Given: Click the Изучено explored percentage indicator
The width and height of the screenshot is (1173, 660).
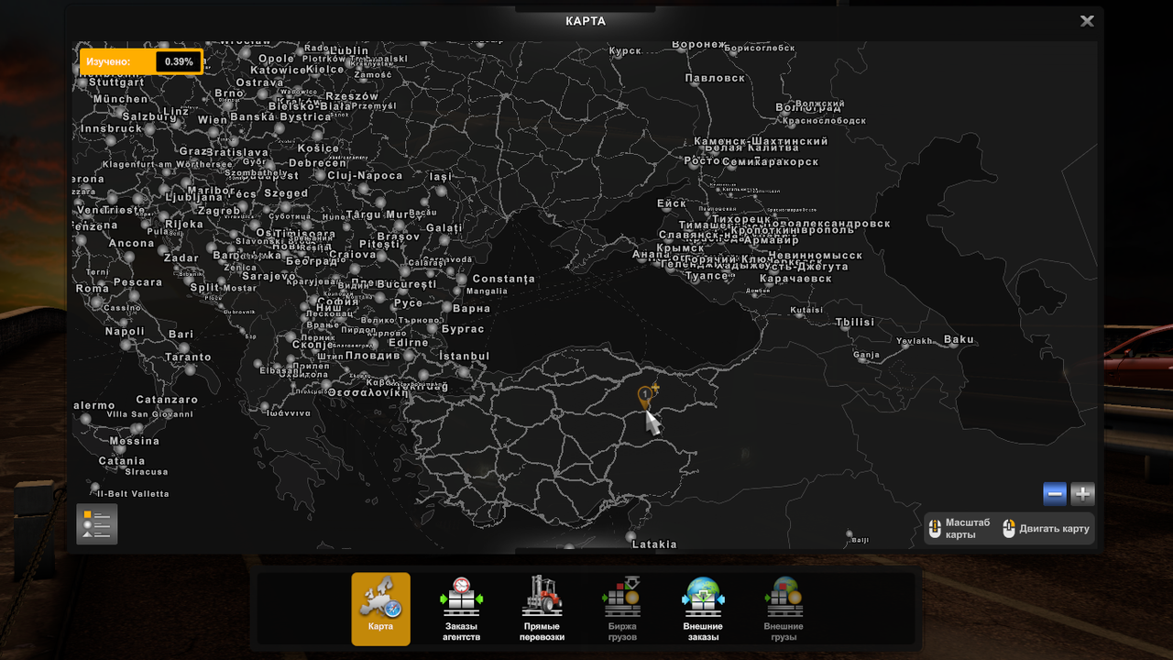Looking at the screenshot, I should coord(140,61).
